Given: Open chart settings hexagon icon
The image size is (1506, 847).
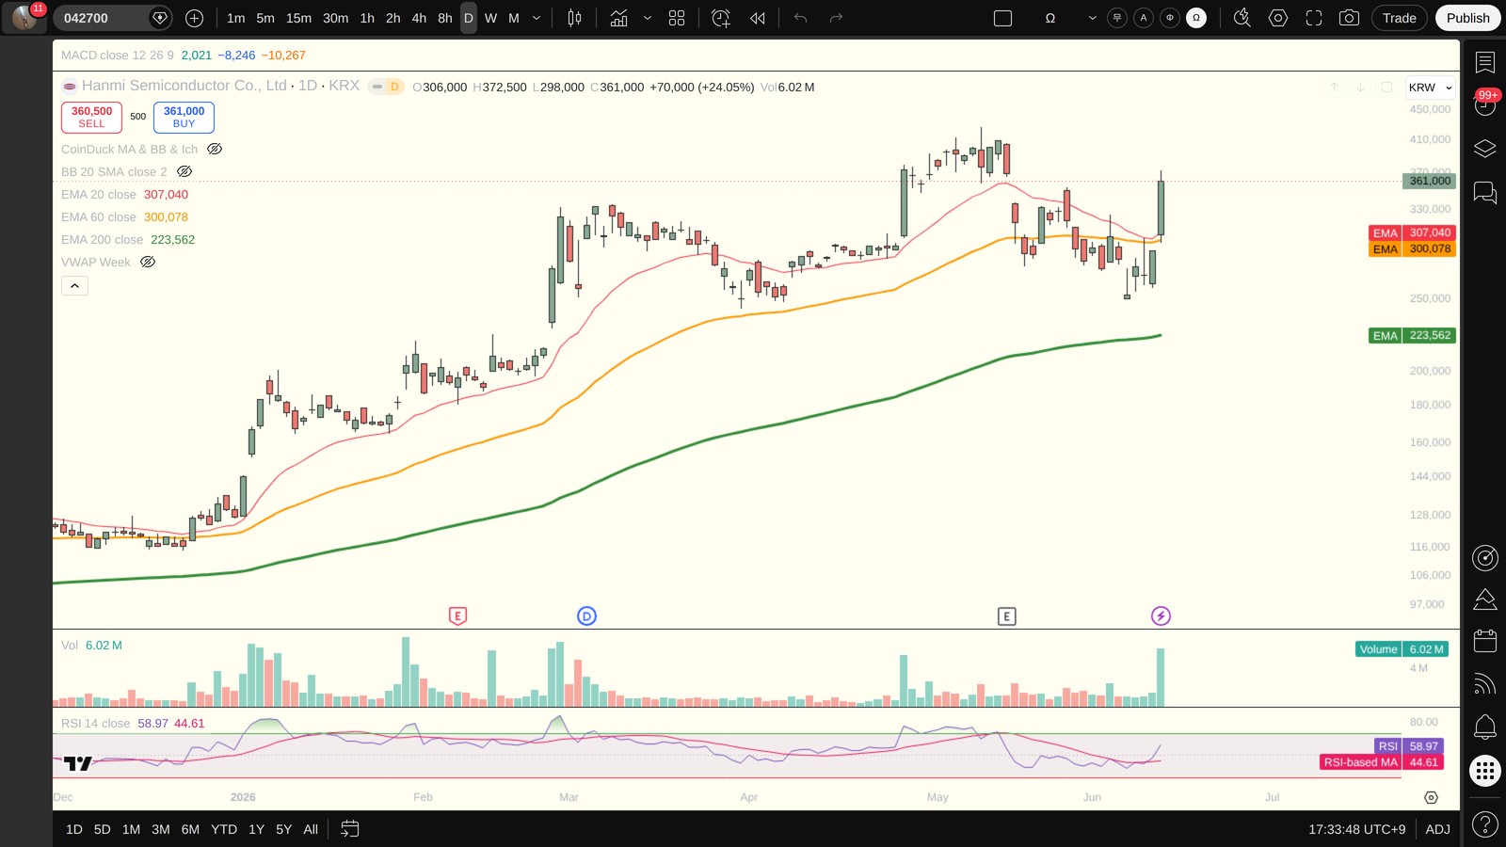Looking at the screenshot, I should [x=1278, y=18].
